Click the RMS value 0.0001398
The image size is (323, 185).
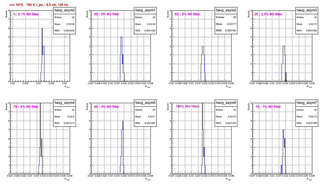311,123
